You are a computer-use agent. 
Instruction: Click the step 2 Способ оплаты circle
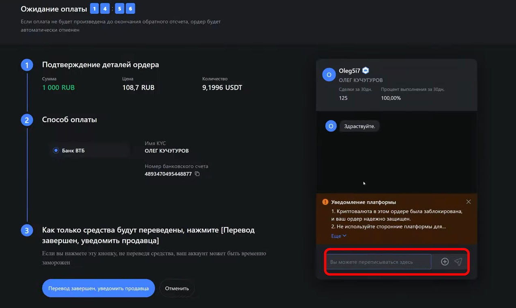click(27, 120)
